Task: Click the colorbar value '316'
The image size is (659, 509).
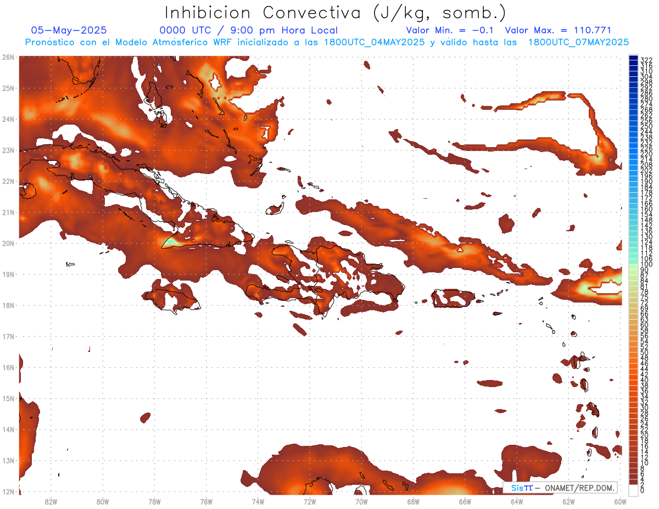Action: point(646,66)
